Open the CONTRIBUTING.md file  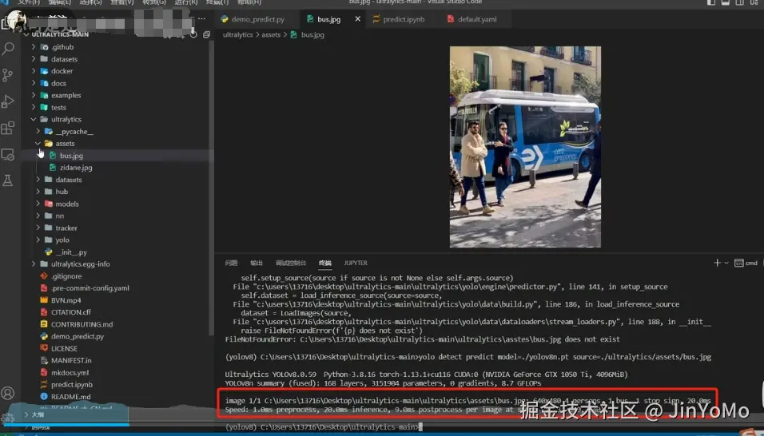82,324
